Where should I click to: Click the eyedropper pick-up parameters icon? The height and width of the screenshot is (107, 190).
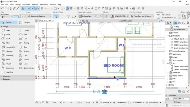coord(14,8)
